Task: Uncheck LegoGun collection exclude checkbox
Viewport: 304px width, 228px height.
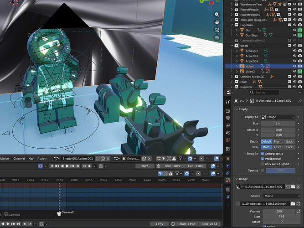Action: click(289, 25)
